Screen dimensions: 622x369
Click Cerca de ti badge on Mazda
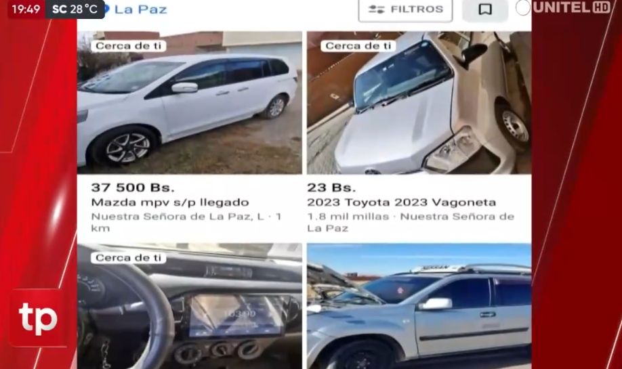point(129,46)
